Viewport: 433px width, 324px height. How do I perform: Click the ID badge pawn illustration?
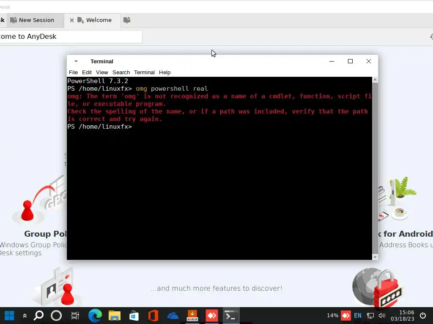tap(58, 286)
